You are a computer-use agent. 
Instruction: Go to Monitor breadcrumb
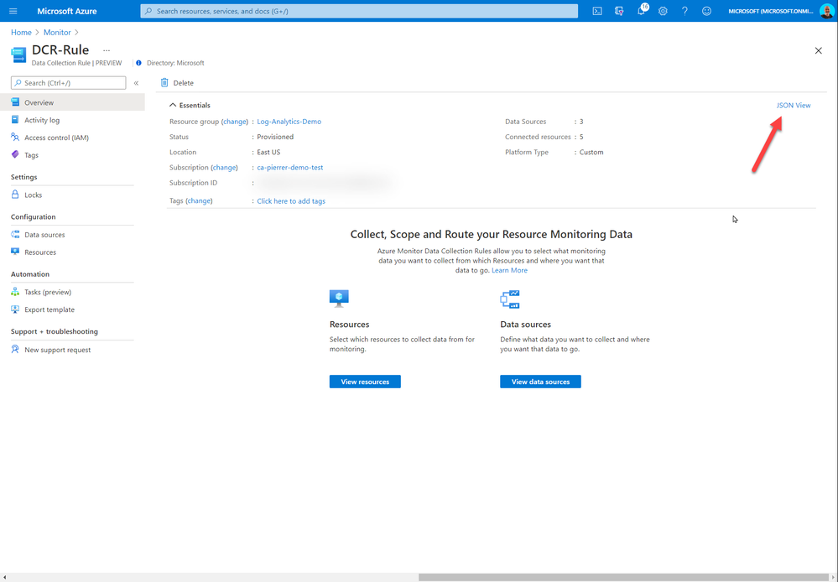[57, 32]
